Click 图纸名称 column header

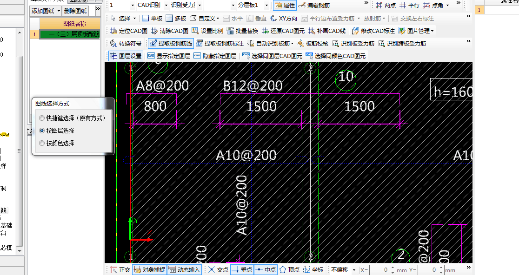click(x=70, y=24)
